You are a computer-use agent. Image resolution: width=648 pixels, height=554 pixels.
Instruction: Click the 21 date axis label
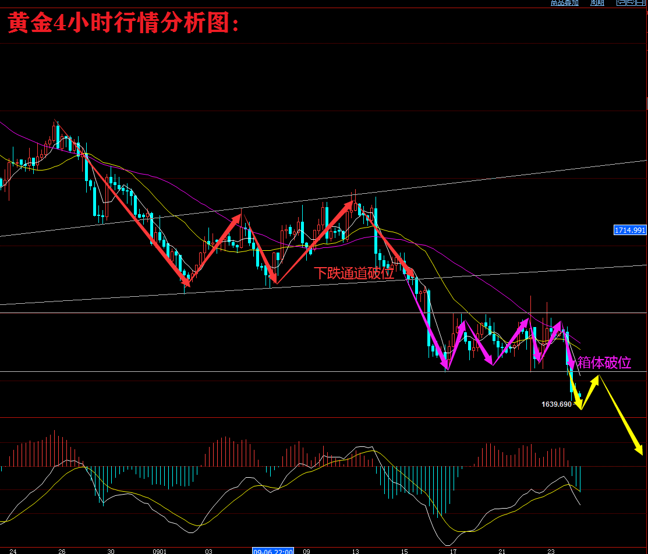[x=502, y=551]
